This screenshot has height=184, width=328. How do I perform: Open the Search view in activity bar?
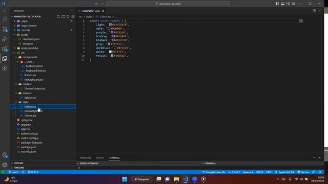[x=5, y=19]
